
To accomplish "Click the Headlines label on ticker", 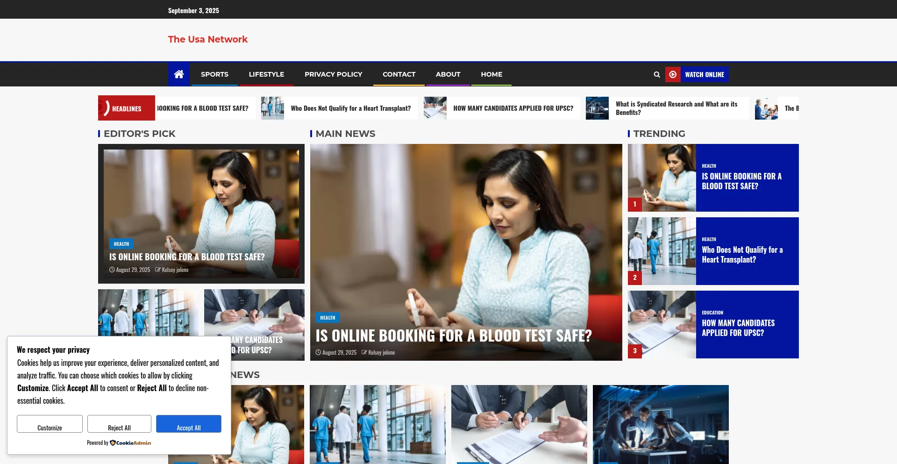I will pyautogui.click(x=127, y=108).
